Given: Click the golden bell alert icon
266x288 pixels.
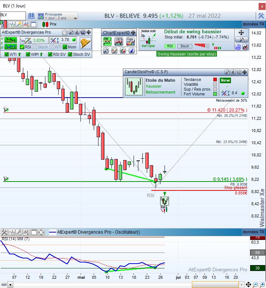Looking at the screenshot, I should click(x=86, y=43).
